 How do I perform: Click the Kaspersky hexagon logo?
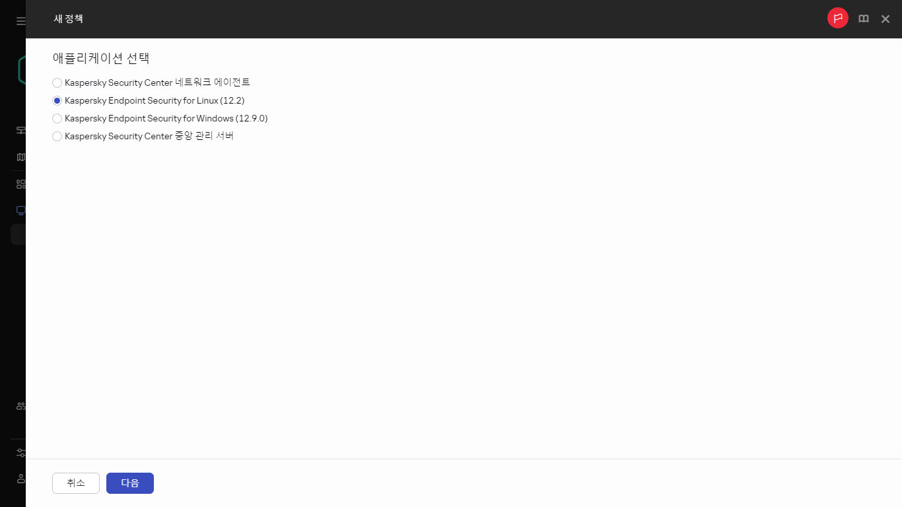pyautogui.click(x=21, y=70)
